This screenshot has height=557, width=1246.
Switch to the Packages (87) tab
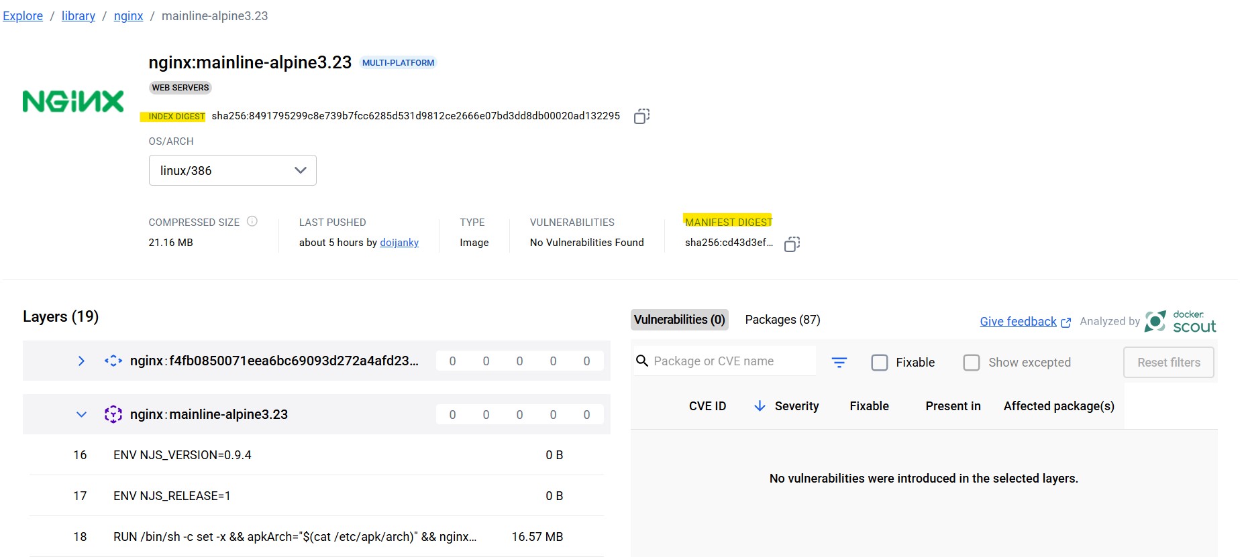pyautogui.click(x=782, y=320)
